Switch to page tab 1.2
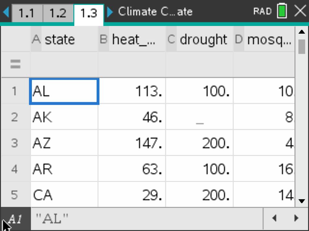Image resolution: width=309 pixels, height=231 pixels. [x=58, y=13]
